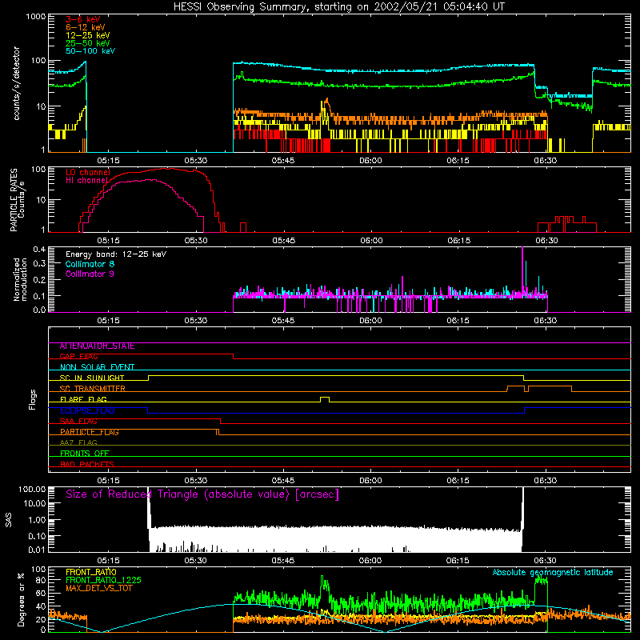The height and width of the screenshot is (640, 640).
Task: Pick the cyan 50-100 keV legend entry
Action: point(90,51)
